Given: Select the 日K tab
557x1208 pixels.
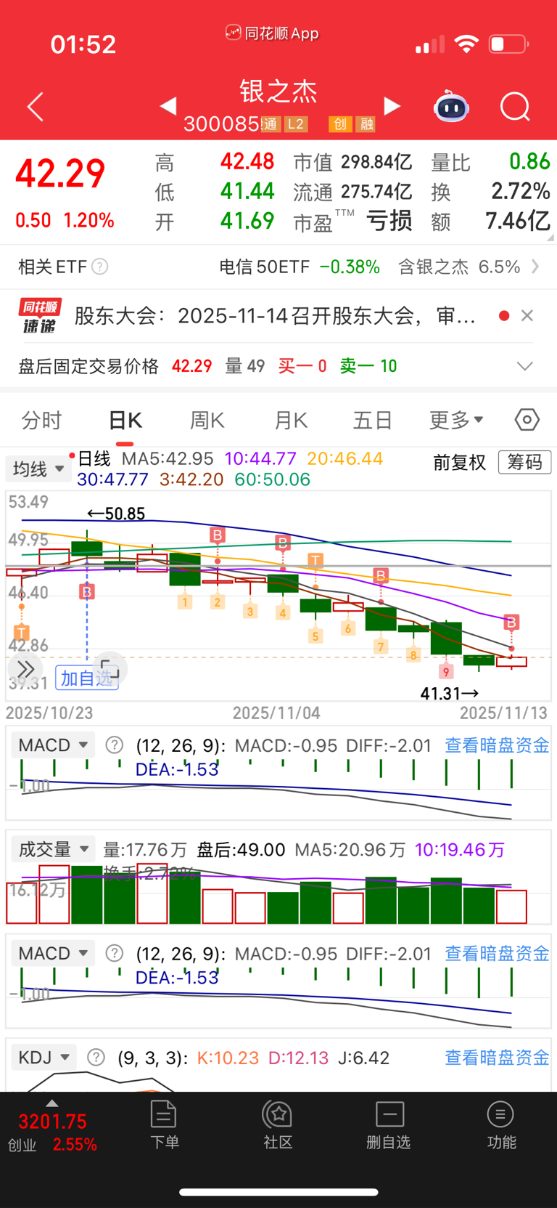Looking at the screenshot, I should click(x=125, y=420).
